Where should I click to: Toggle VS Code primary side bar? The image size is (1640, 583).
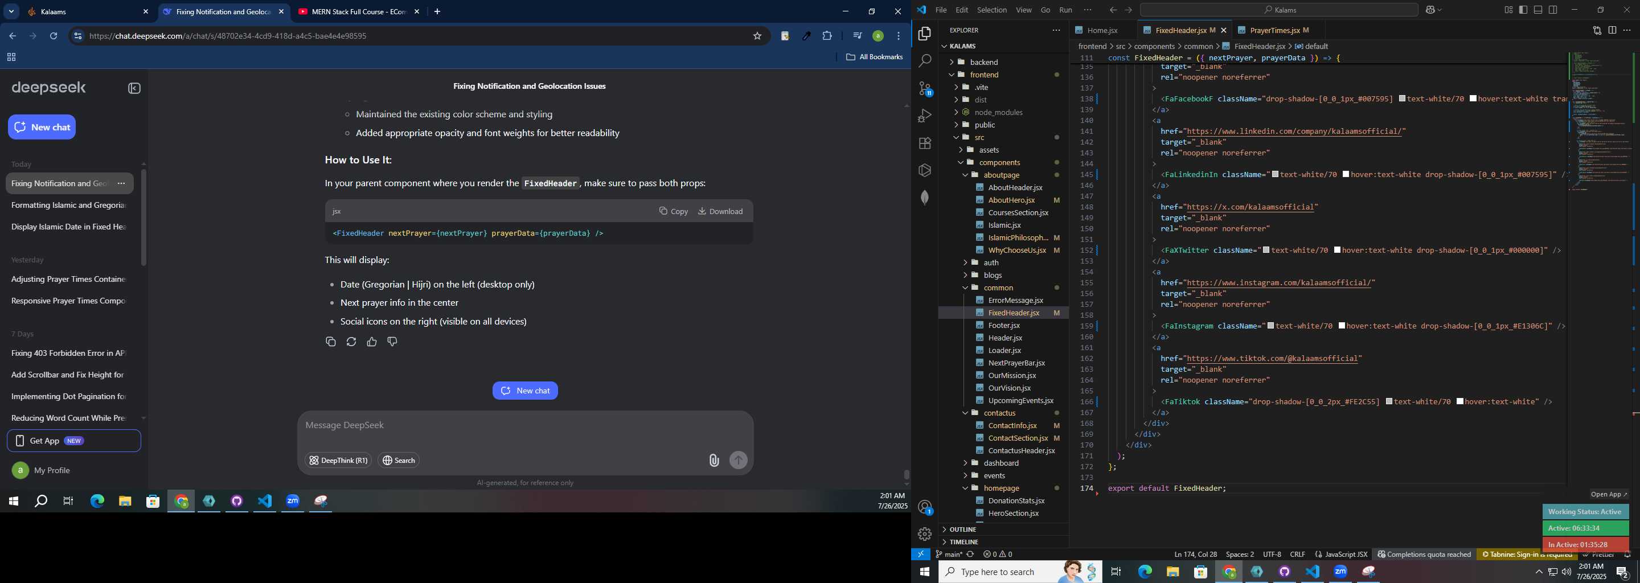1523,10
